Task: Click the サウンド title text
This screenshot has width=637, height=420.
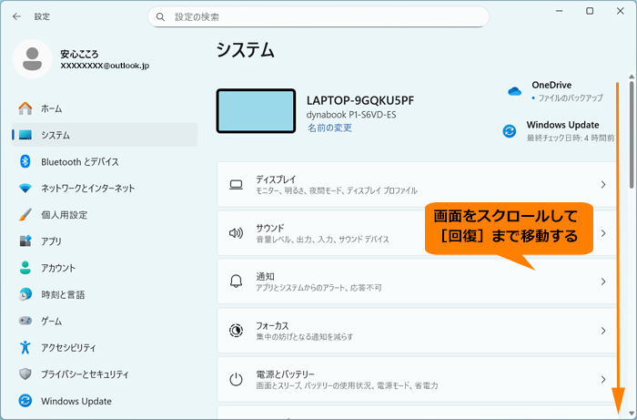Action: tap(269, 228)
